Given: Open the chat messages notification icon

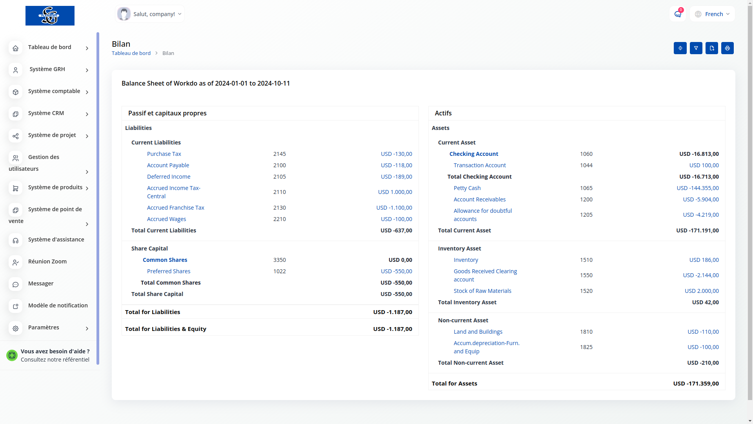Looking at the screenshot, I should 677,14.
